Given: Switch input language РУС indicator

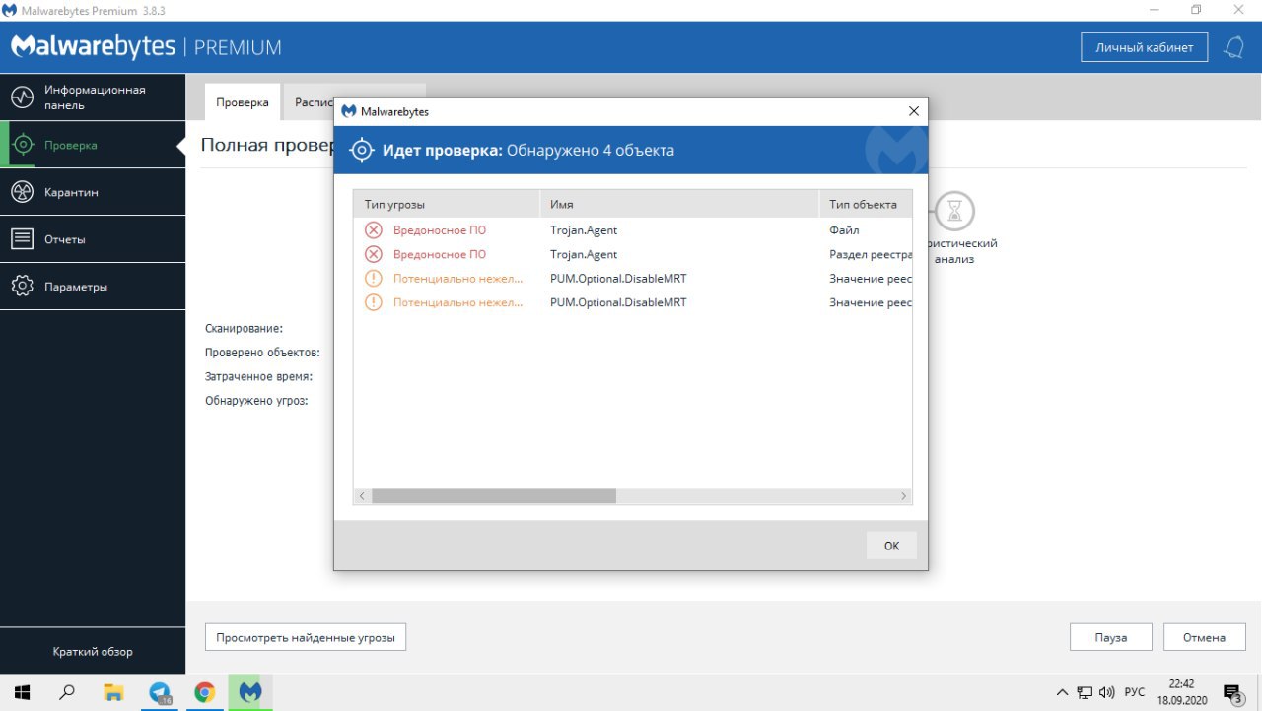Looking at the screenshot, I should [x=1135, y=692].
